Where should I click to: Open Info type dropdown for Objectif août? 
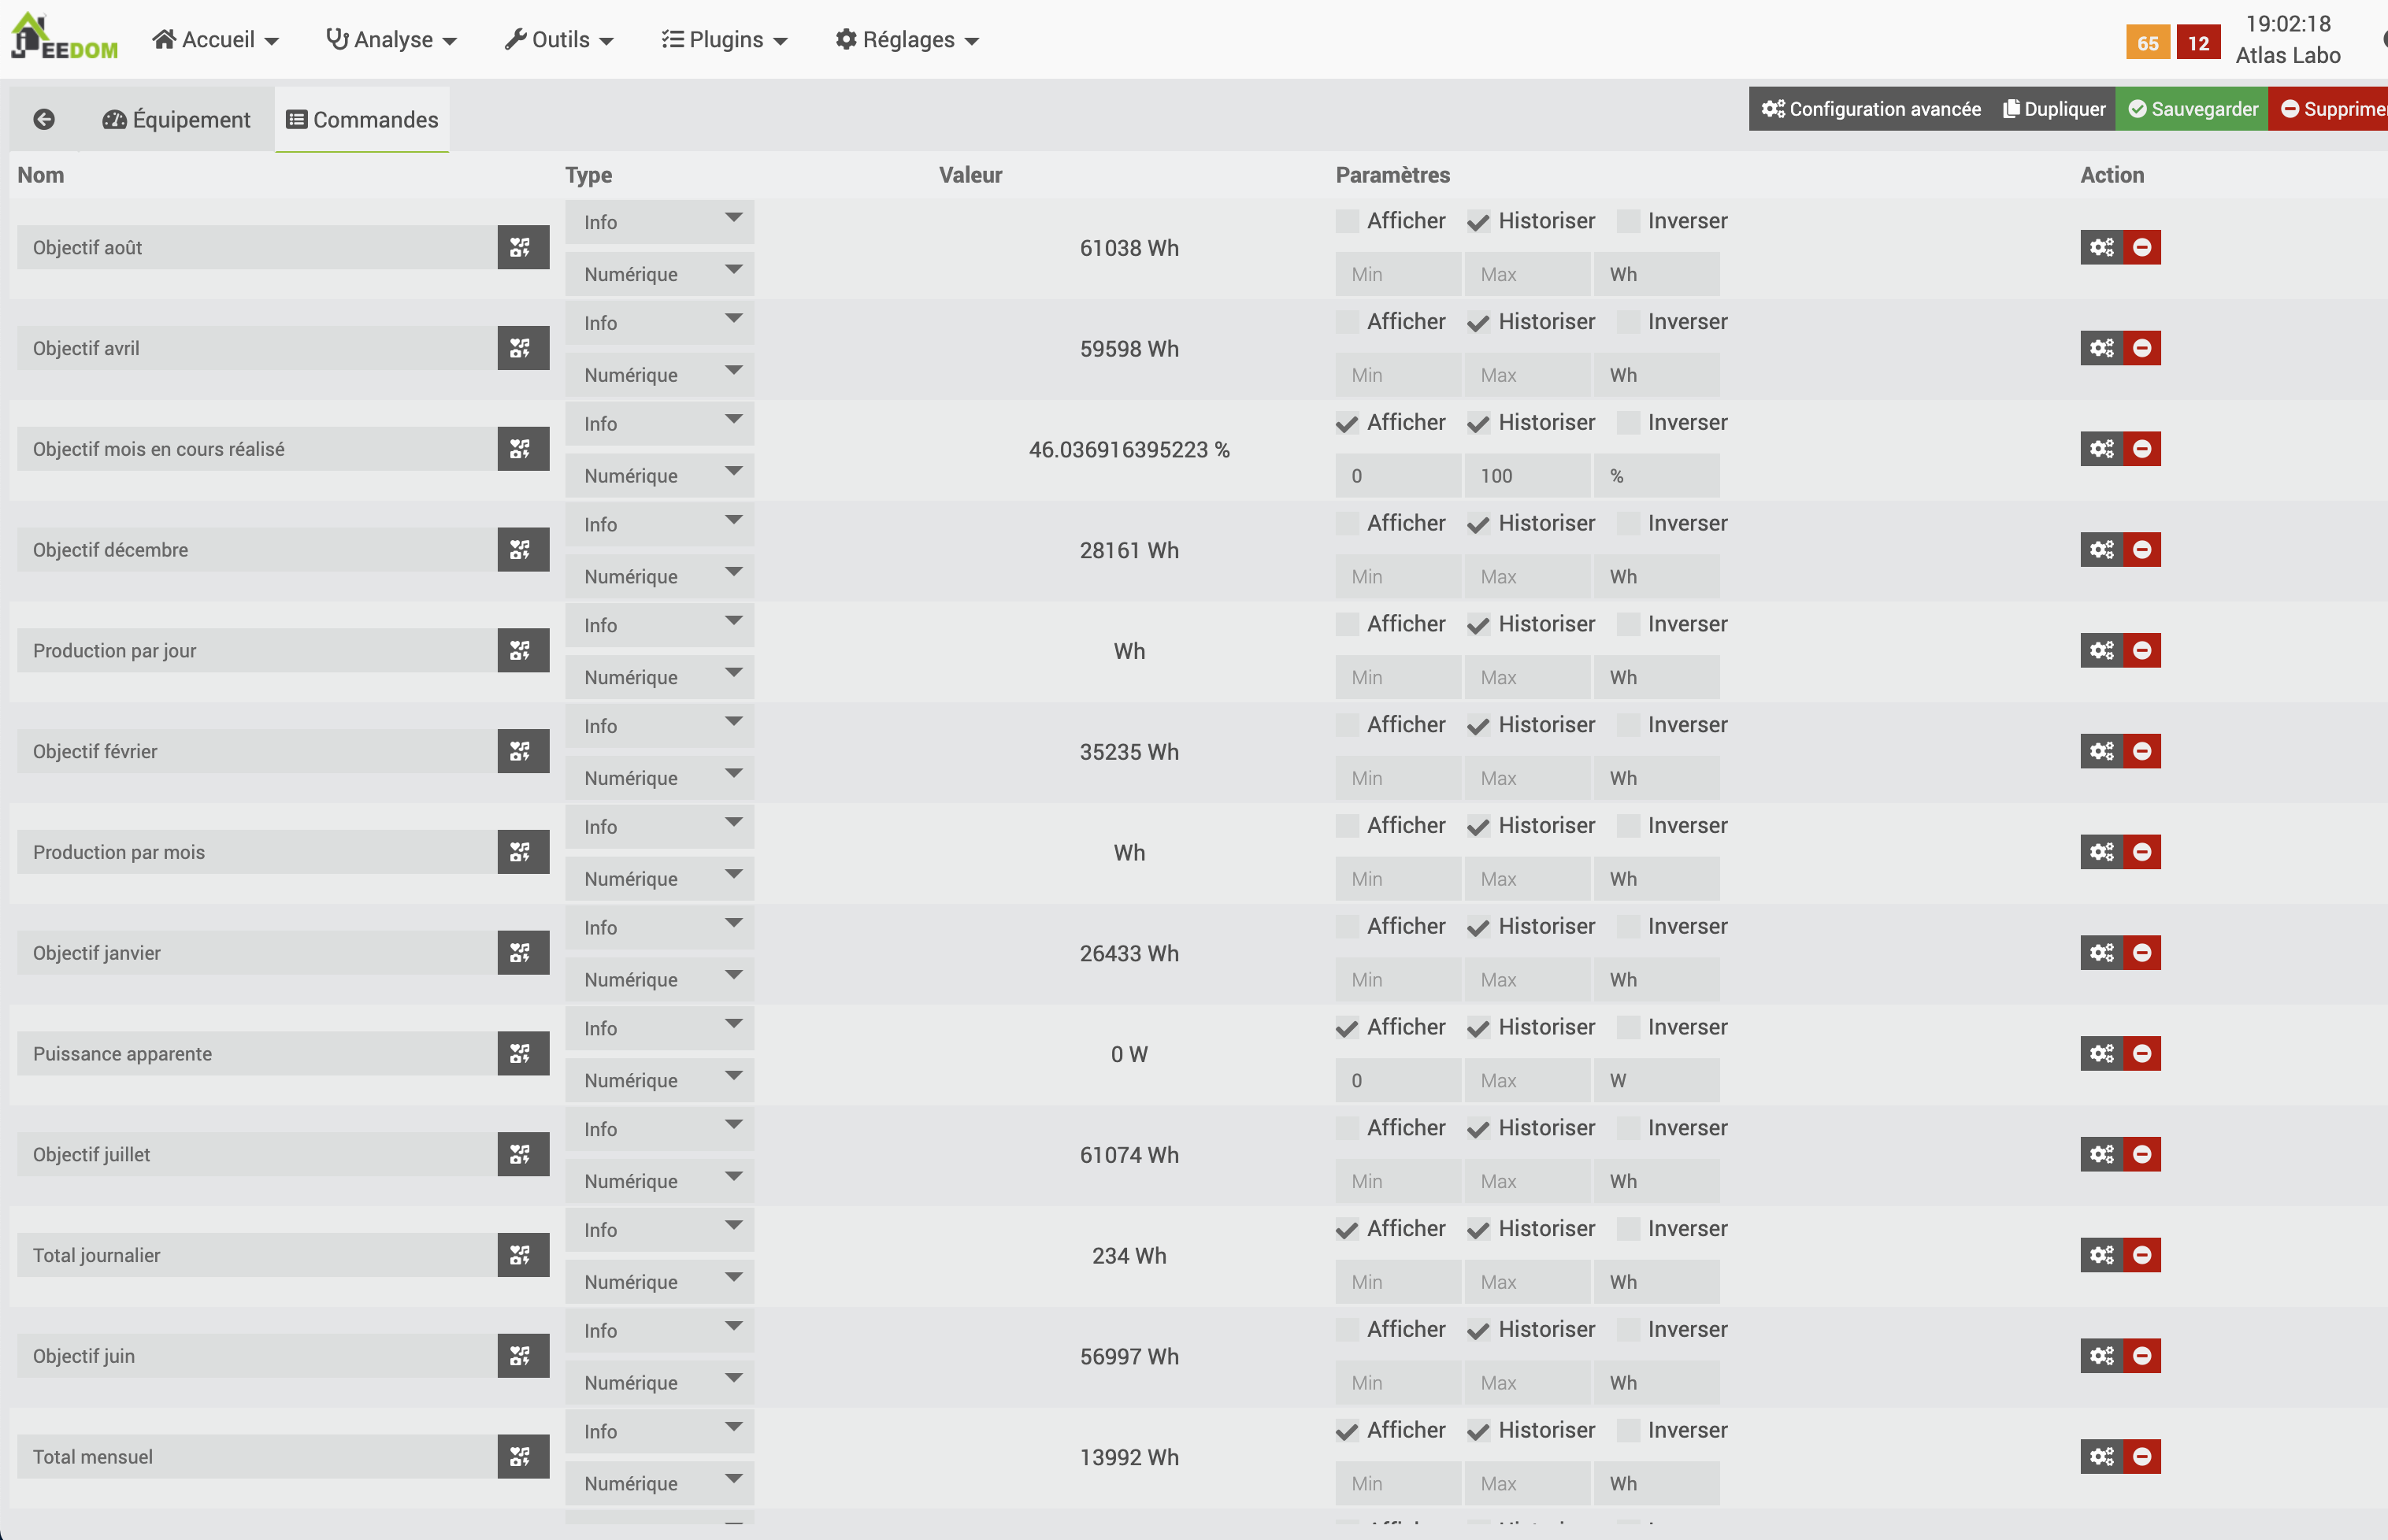point(659,222)
